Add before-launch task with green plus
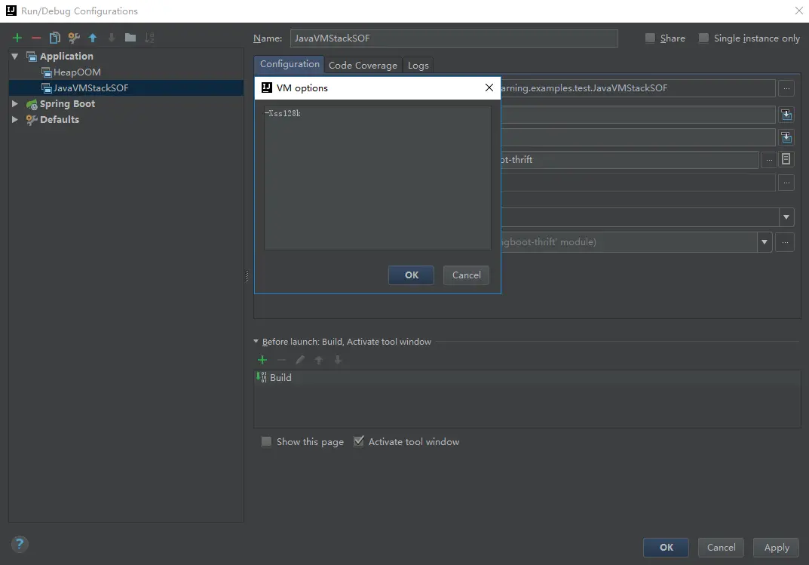Viewport: 809px width, 565px height. [262, 360]
